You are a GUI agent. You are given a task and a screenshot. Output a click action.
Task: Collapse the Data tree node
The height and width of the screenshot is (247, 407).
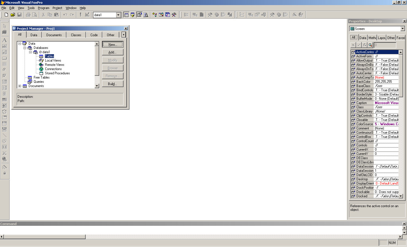(20, 44)
